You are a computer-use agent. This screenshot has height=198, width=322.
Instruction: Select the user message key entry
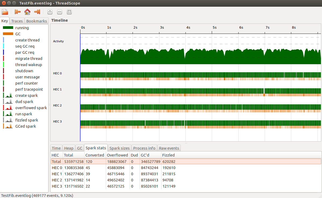tap(27, 77)
